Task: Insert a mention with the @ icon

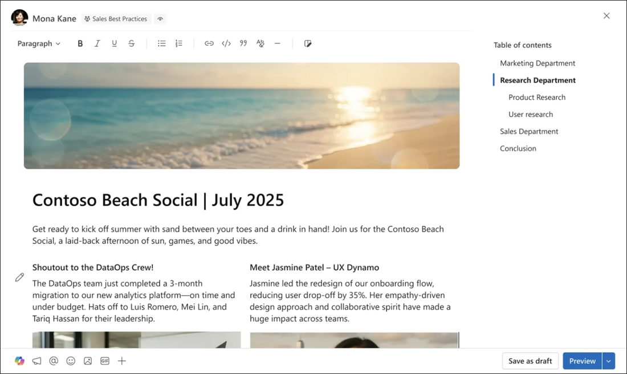Action: click(54, 361)
